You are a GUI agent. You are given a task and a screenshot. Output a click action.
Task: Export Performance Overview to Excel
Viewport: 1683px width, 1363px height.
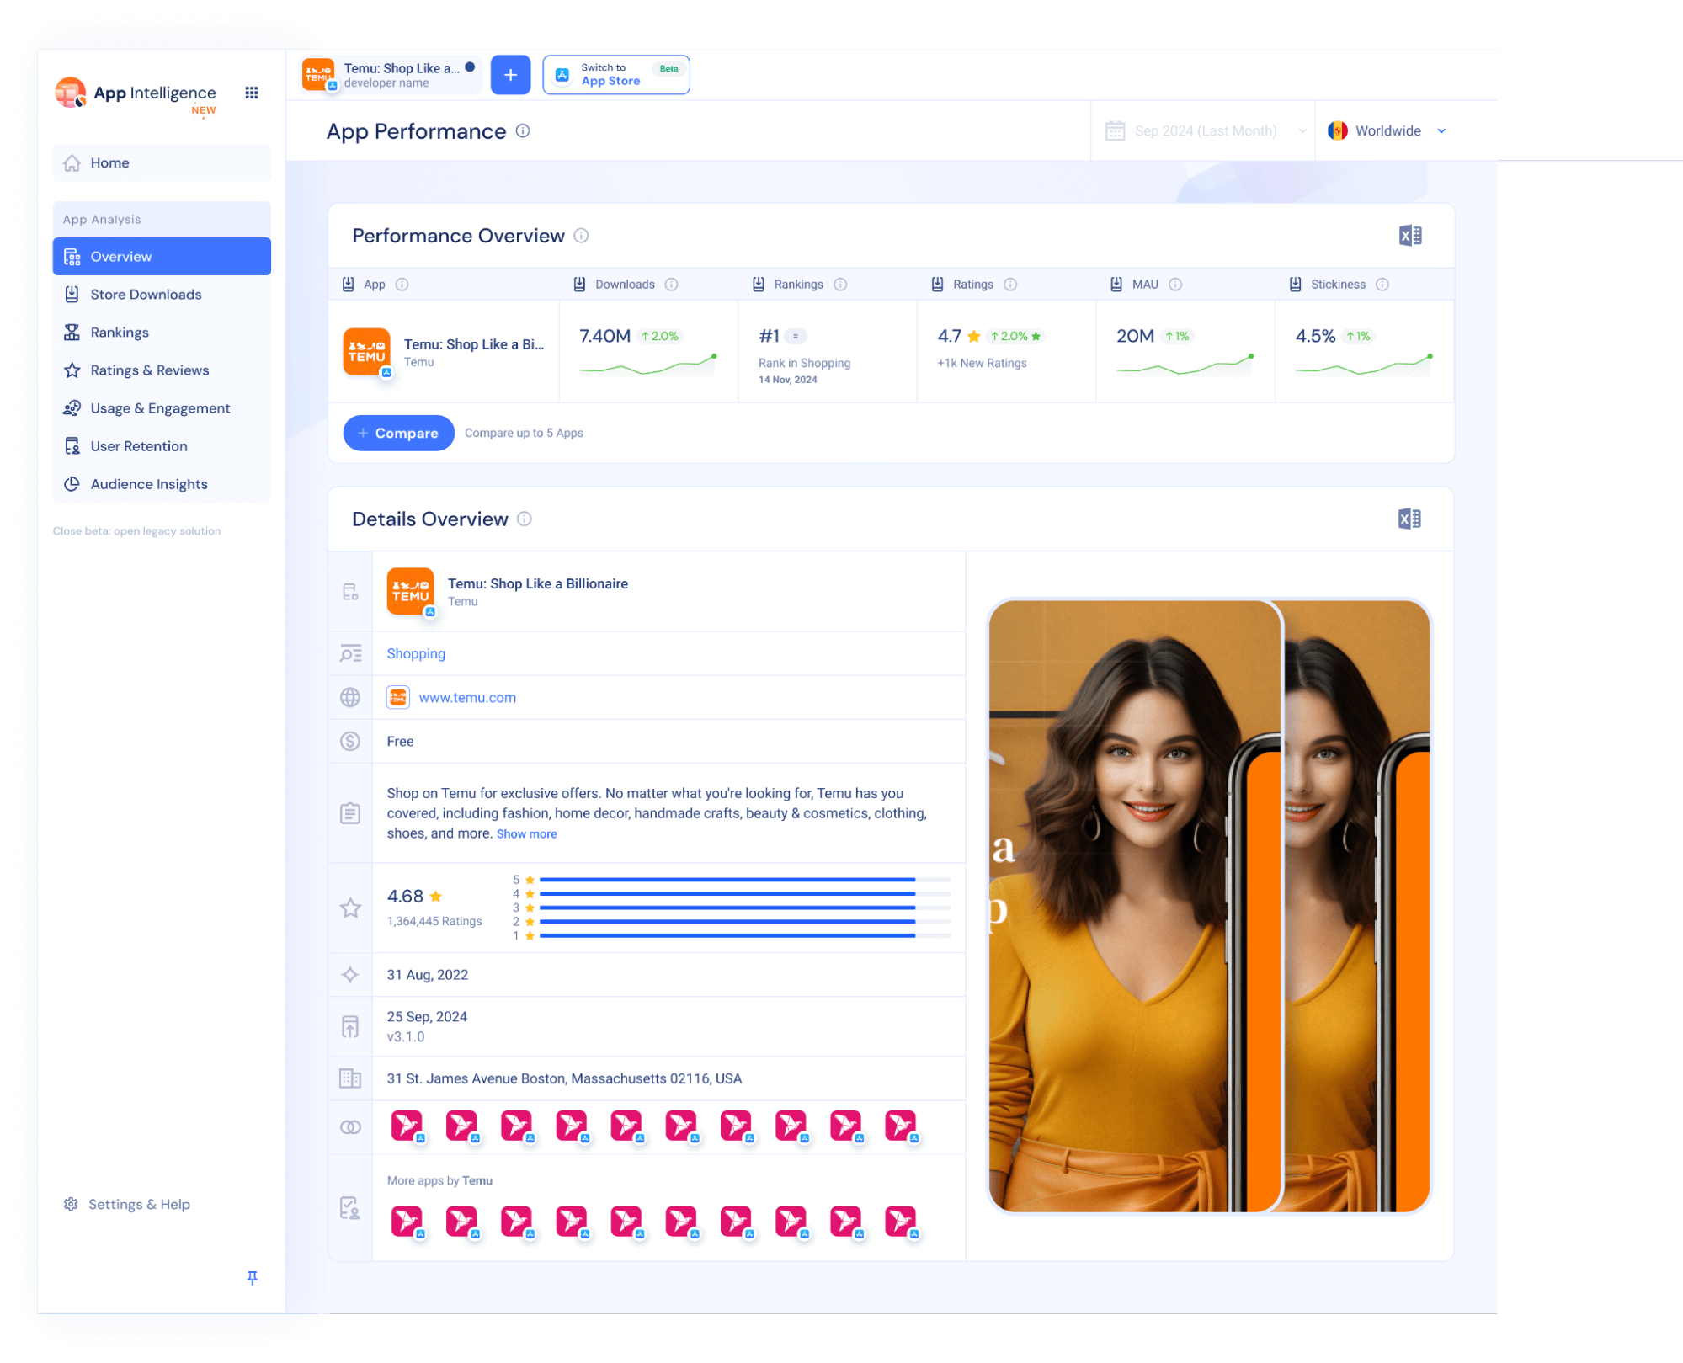point(1410,236)
